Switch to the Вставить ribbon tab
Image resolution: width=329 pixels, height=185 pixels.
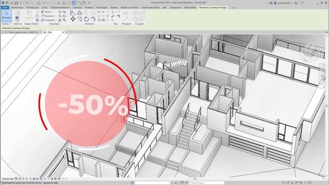(x=89, y=8)
